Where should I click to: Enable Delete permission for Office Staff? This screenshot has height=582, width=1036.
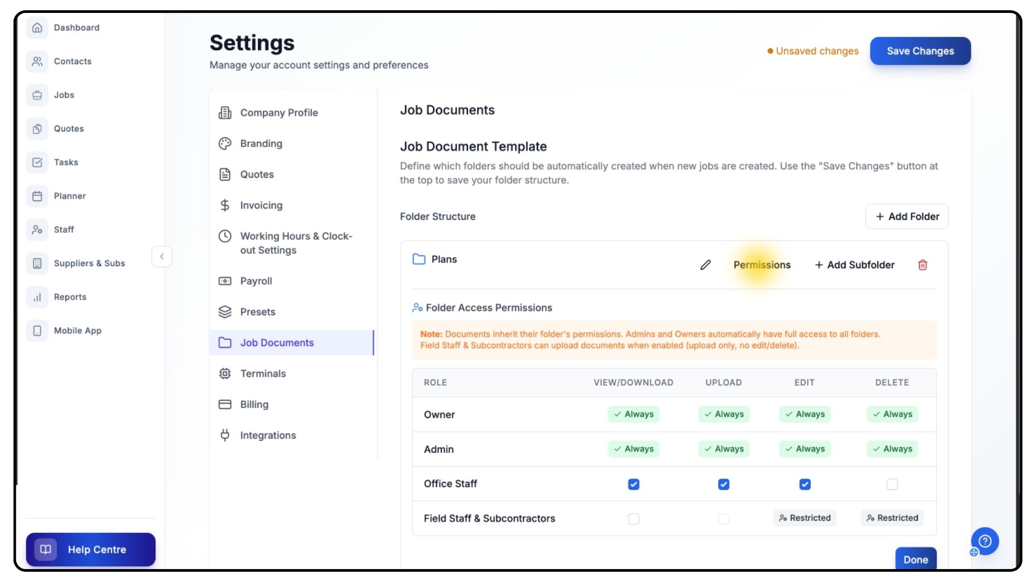click(892, 484)
